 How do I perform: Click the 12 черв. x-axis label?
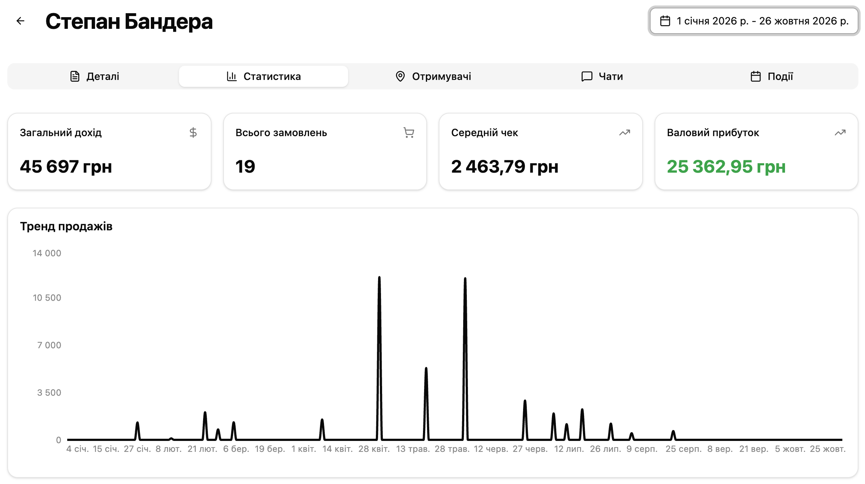click(491, 449)
